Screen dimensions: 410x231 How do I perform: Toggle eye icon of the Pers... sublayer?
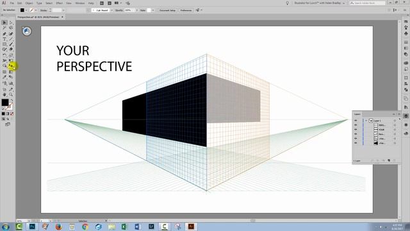356,134
